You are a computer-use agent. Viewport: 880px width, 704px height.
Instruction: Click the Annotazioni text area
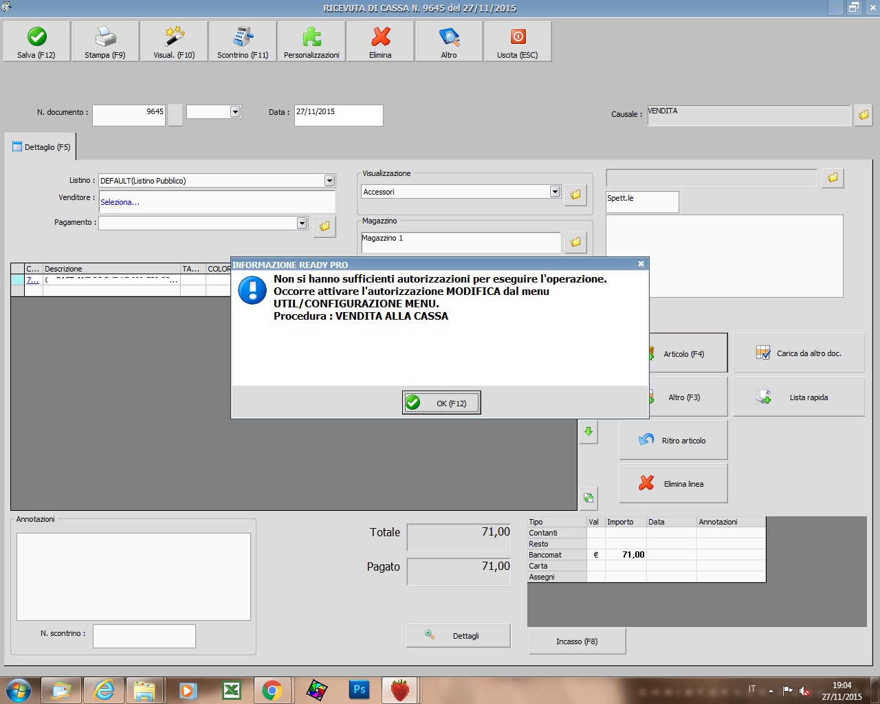(x=133, y=577)
